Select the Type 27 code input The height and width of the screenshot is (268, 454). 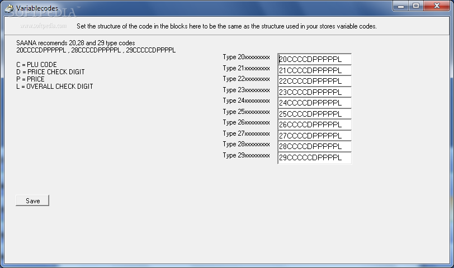(314, 135)
